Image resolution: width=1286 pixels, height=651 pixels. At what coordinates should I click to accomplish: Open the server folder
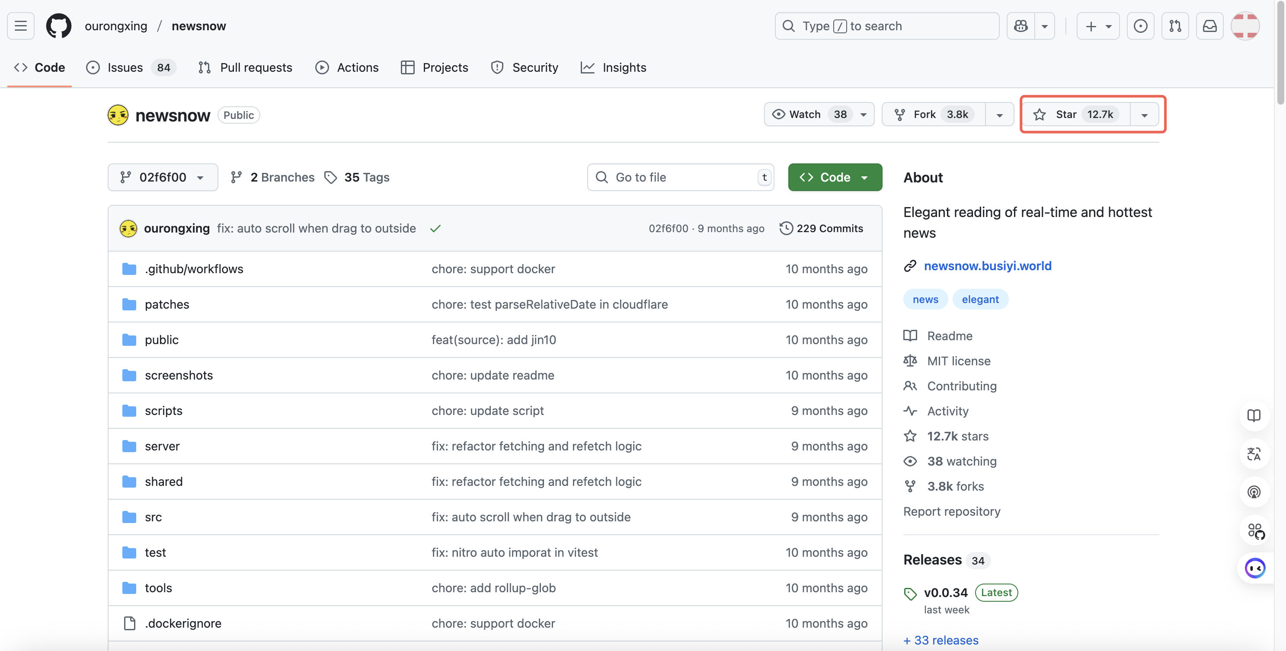[162, 446]
